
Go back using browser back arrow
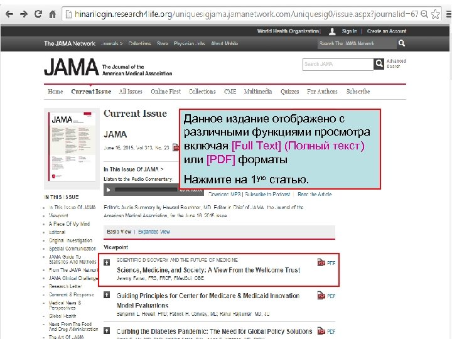click(9, 14)
